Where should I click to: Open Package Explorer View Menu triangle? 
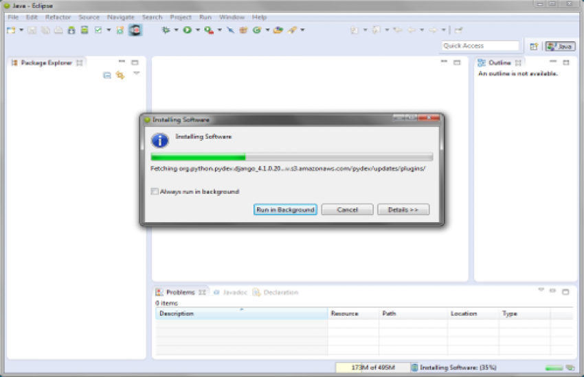(x=136, y=73)
